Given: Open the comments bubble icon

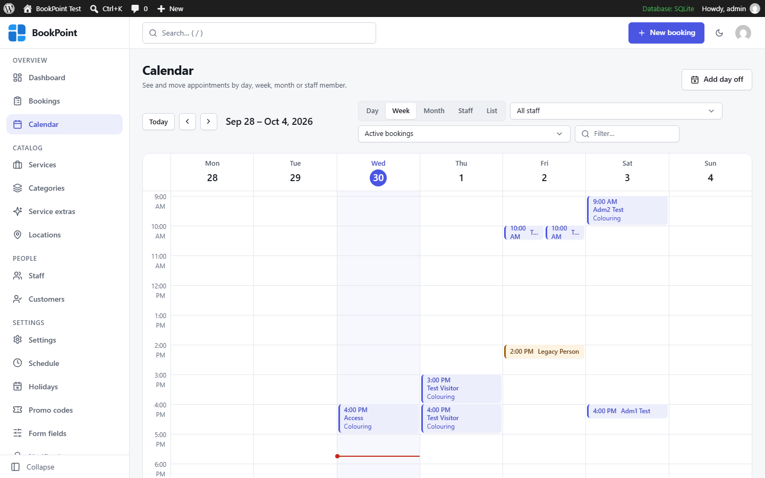Looking at the screenshot, I should [x=135, y=8].
